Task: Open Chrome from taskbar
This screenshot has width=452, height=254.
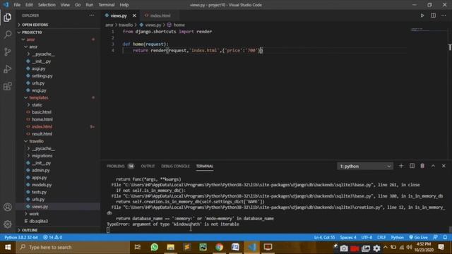Action: tap(219, 247)
